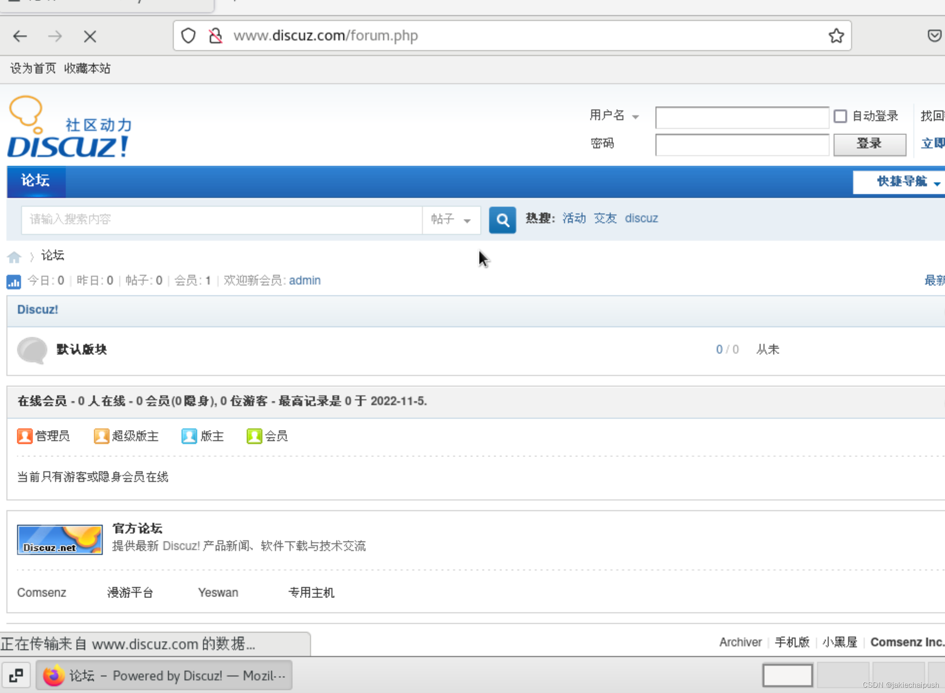945x693 pixels.
Task: Click the 默认版块 speech bubble icon
Action: point(32,350)
